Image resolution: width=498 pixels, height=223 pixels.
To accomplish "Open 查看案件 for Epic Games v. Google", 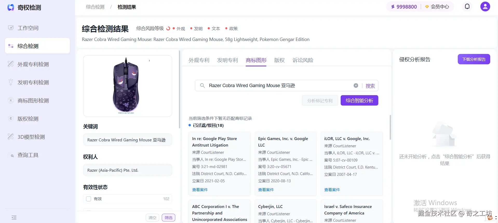I will pyautogui.click(x=266, y=190).
